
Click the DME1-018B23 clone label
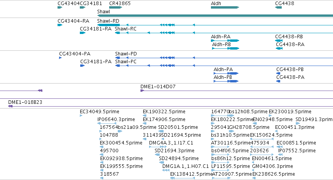tap(25, 102)
